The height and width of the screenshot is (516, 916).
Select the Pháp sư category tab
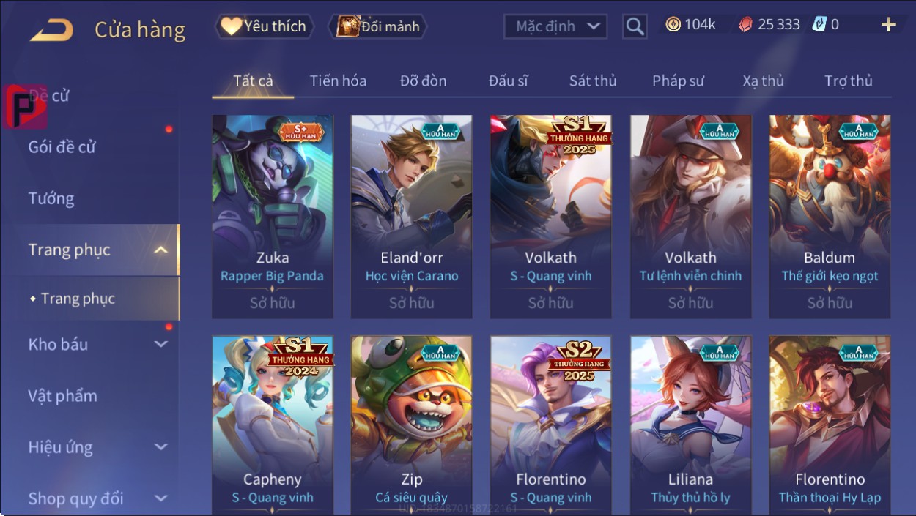pyautogui.click(x=678, y=81)
